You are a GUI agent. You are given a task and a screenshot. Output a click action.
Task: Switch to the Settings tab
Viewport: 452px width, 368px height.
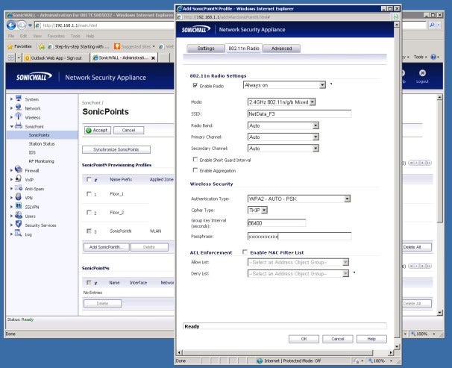click(x=206, y=49)
